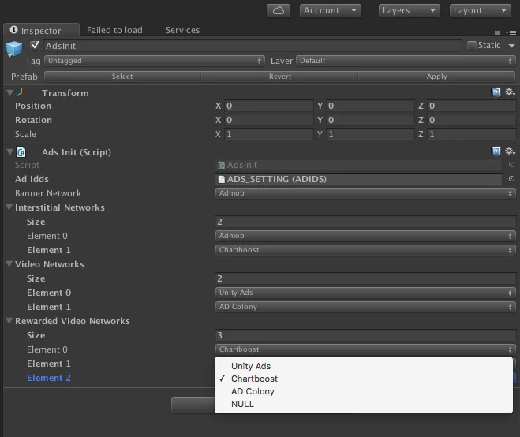Viewport: 520px width, 437px height.
Task: Click the Rotation X field
Action: tap(268, 120)
